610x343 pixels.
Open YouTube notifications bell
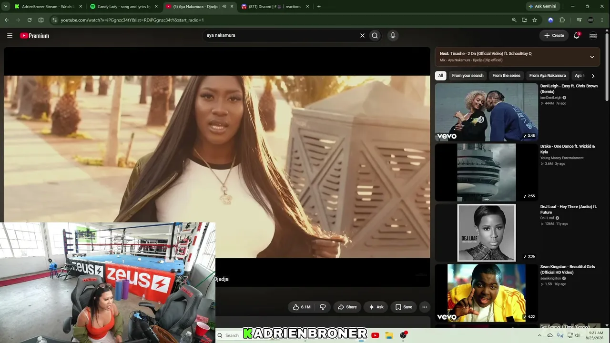click(577, 35)
